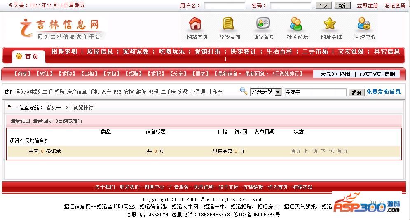Click 定制 in the weather box
The image size is (410, 220).
[389, 74]
